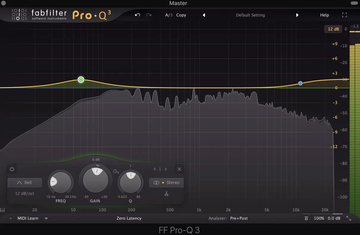360x235 pixels.
Task: Copy the A state to B
Action: 181,15
